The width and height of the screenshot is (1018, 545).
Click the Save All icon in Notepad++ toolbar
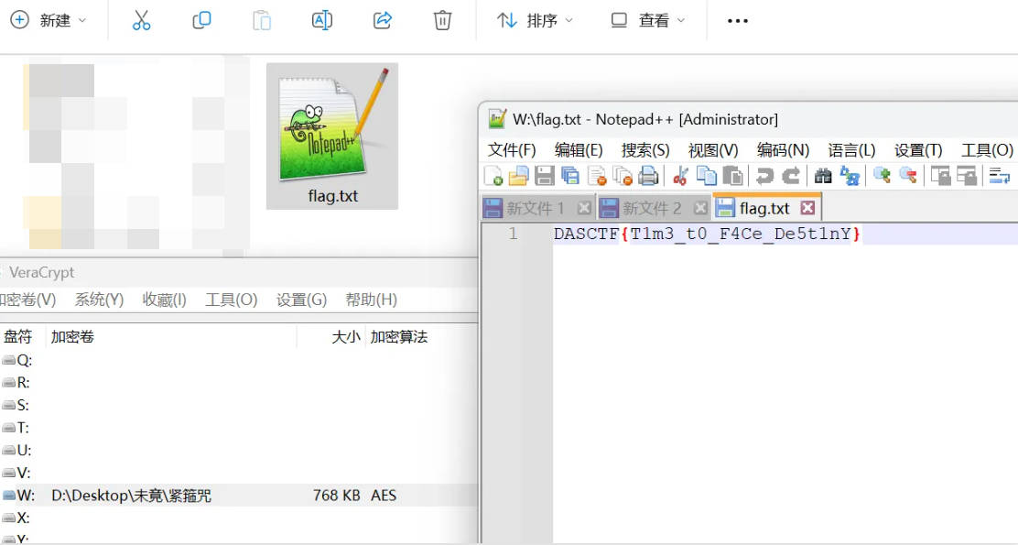(570, 176)
